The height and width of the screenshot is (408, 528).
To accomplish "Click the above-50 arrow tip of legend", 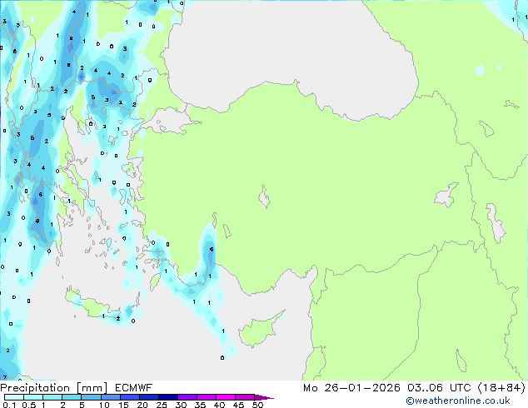I will [x=264, y=397].
